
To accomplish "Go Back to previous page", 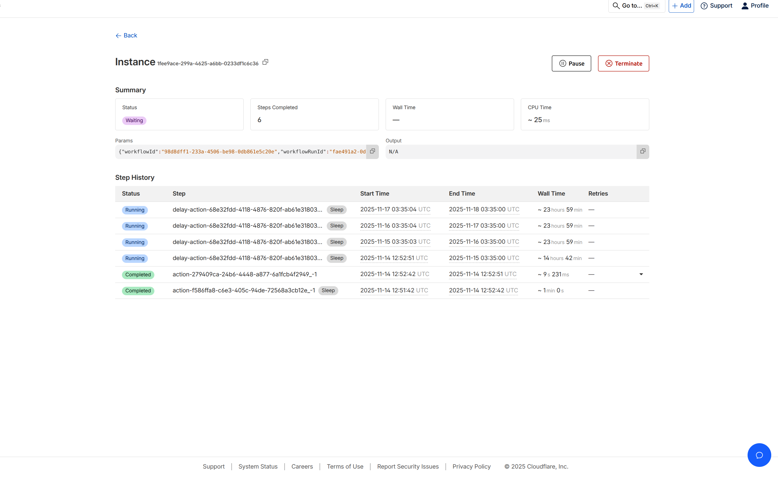I will (x=126, y=35).
